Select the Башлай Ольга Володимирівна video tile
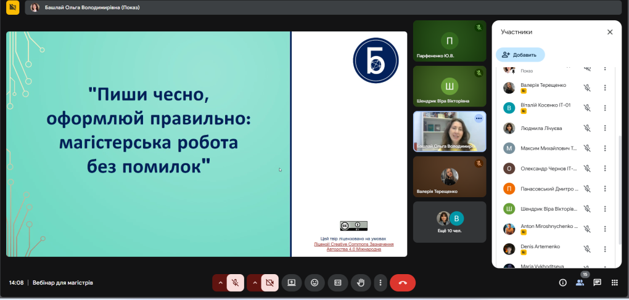629x300 pixels. point(449,131)
